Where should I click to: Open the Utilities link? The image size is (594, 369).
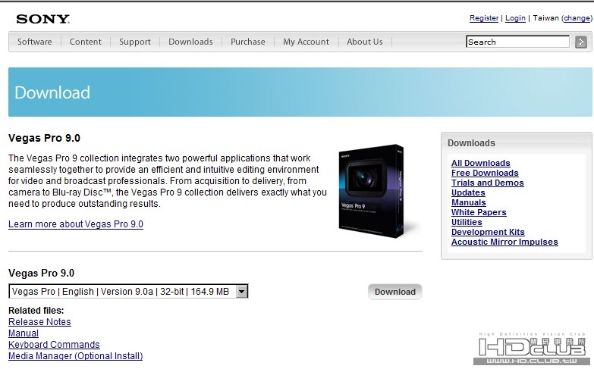467,222
